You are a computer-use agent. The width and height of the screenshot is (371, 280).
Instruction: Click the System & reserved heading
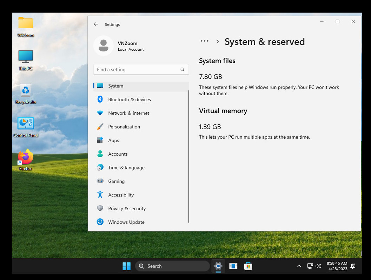click(x=265, y=42)
